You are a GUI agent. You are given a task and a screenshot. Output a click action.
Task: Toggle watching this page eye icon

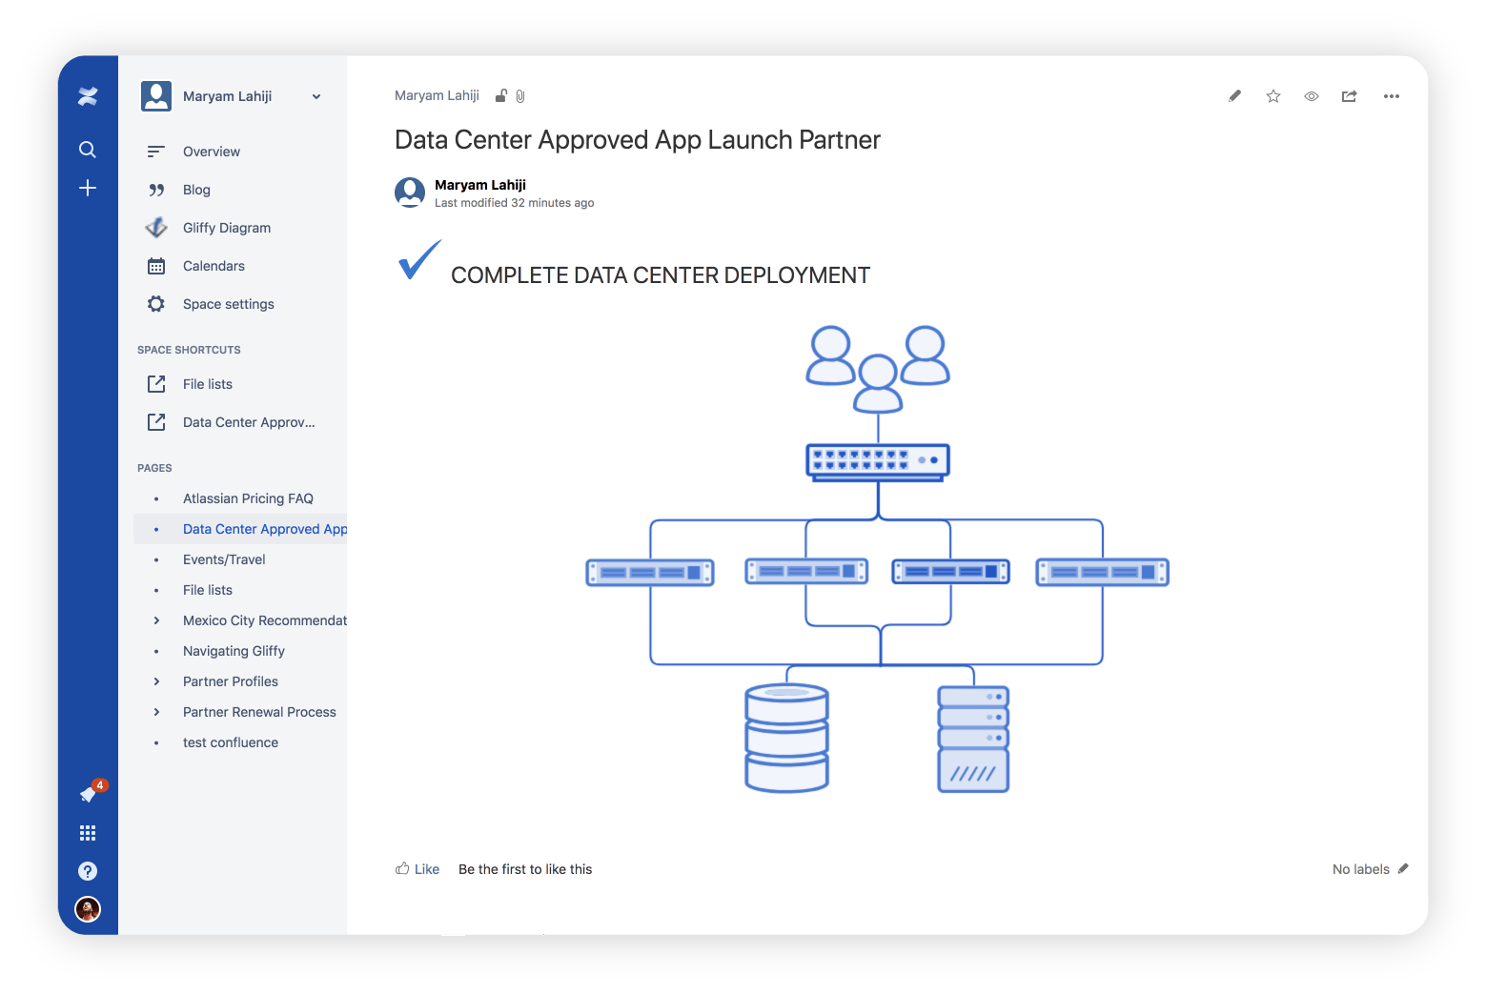click(1312, 96)
